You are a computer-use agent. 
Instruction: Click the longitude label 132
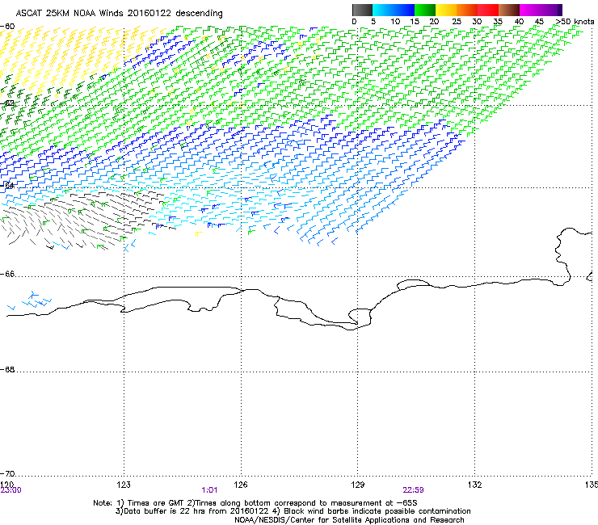(474, 484)
